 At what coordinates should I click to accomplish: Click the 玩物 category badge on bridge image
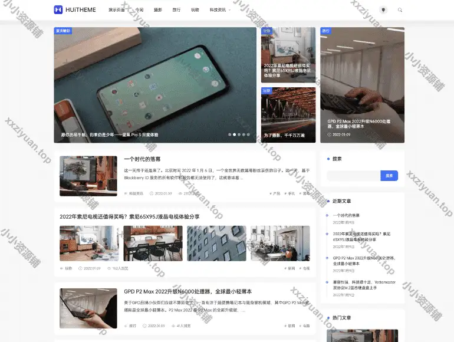[x=267, y=91]
